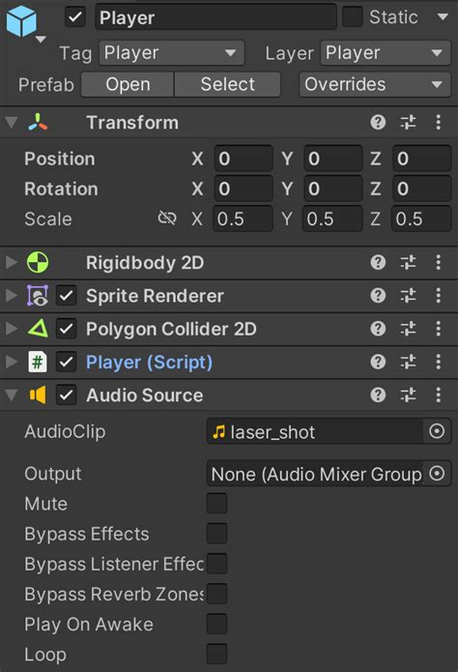
Task: Open Audio Source help reference icon
Action: 378,394
